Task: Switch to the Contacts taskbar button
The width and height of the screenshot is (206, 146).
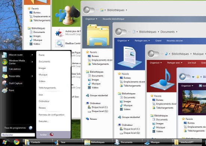Action: tap(37, 142)
